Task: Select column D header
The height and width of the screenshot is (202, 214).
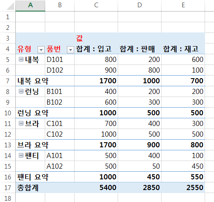Action: coord(140,6)
